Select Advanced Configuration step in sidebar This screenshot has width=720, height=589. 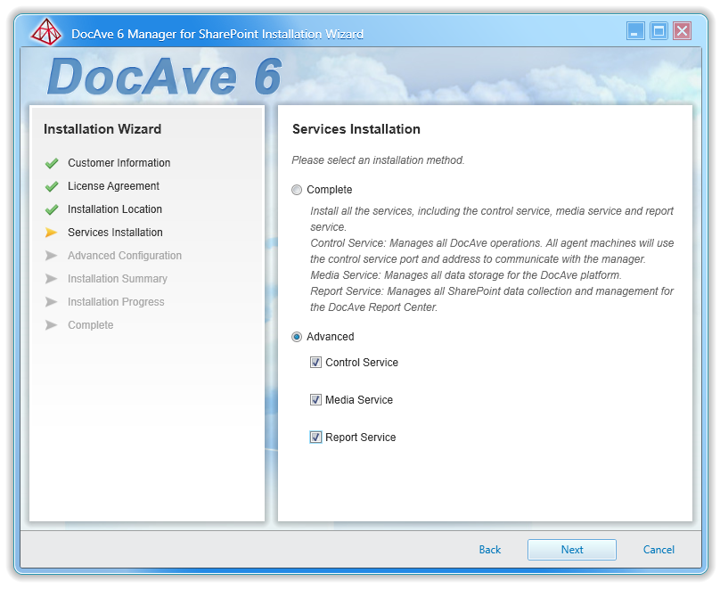(x=125, y=256)
